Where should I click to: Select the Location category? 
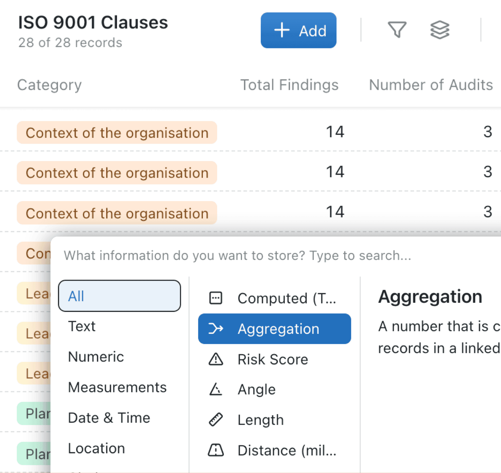pos(96,448)
